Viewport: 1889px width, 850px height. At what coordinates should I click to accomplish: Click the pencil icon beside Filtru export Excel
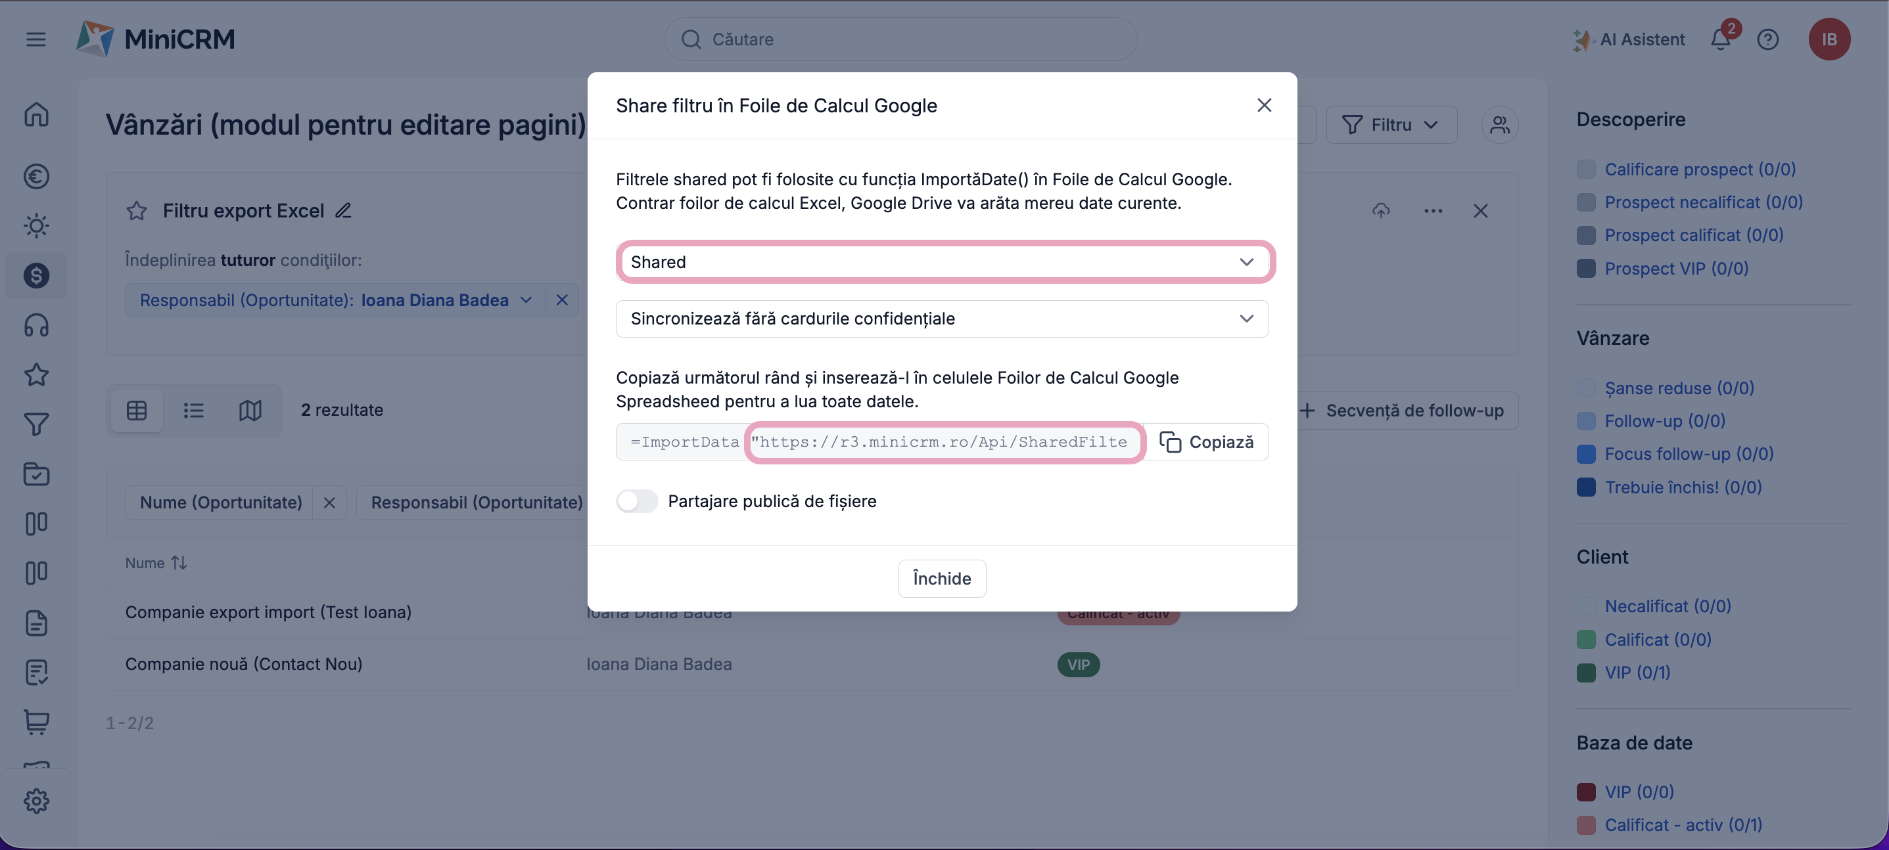click(x=343, y=211)
